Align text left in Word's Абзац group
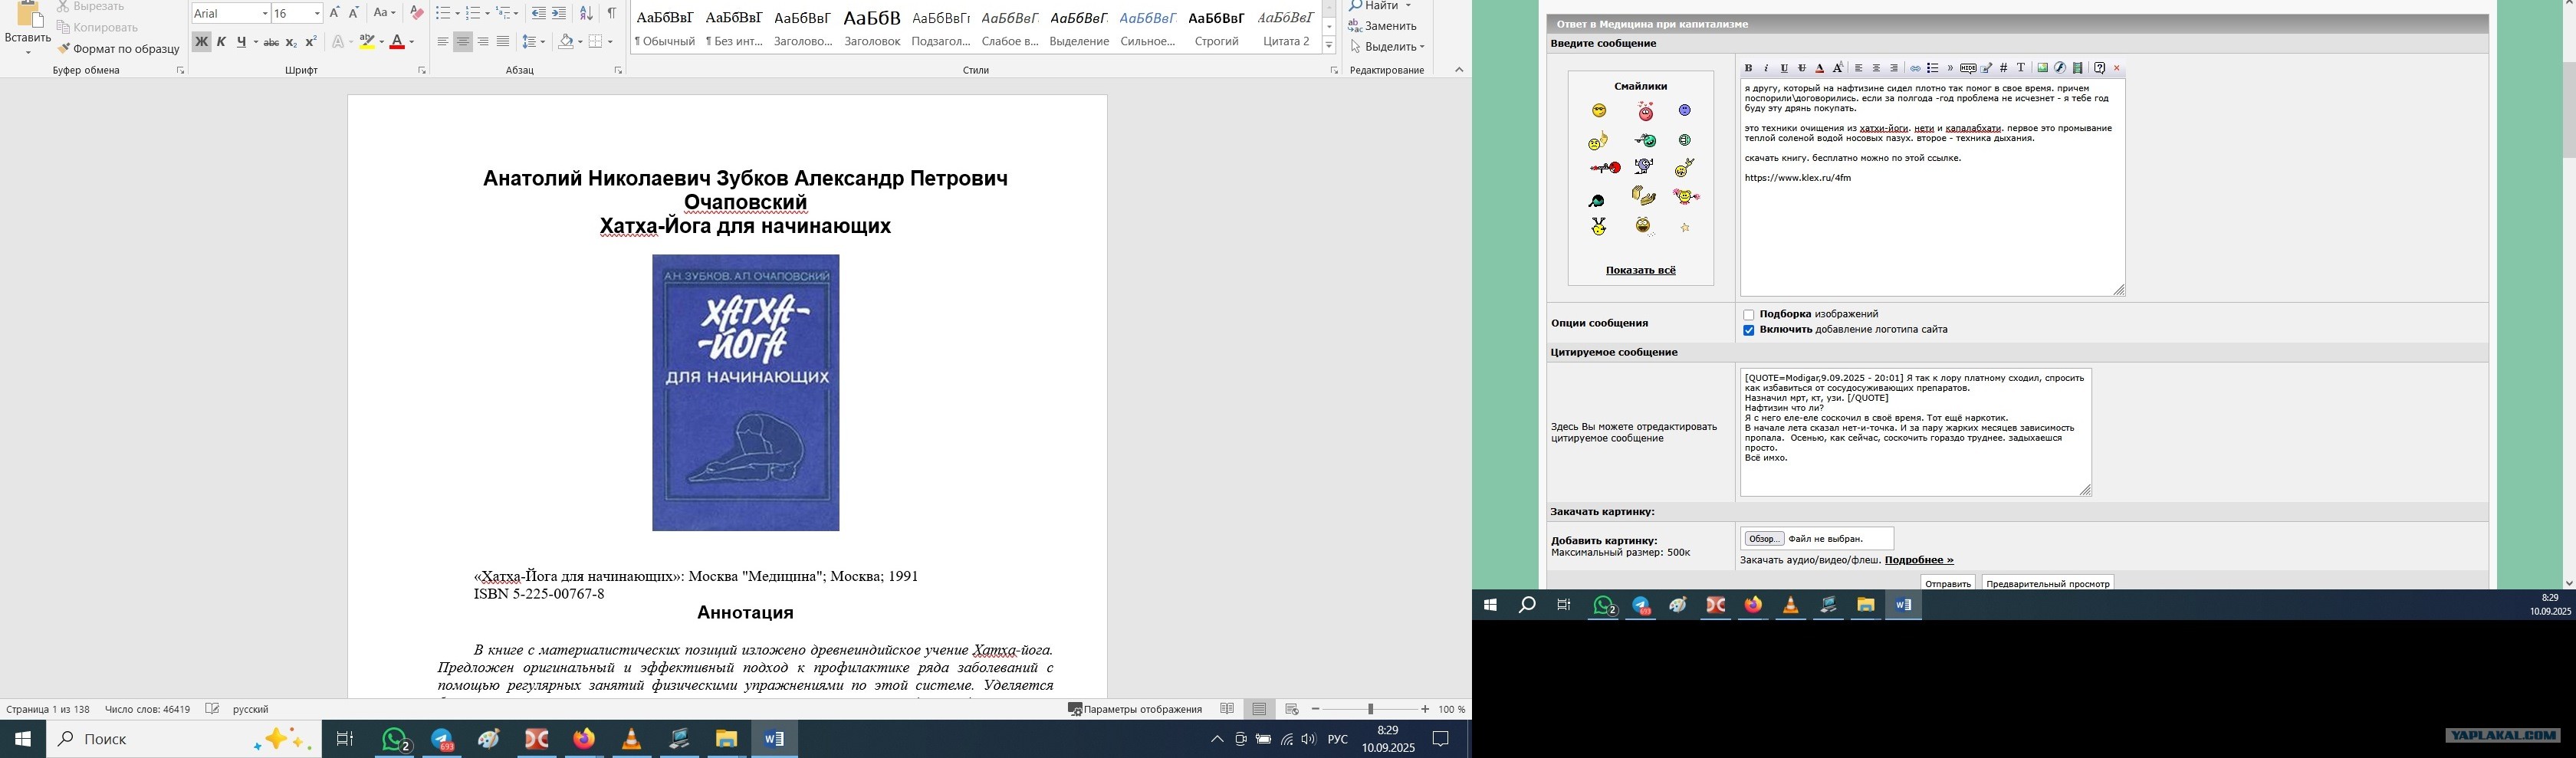The image size is (2576, 758). (443, 42)
